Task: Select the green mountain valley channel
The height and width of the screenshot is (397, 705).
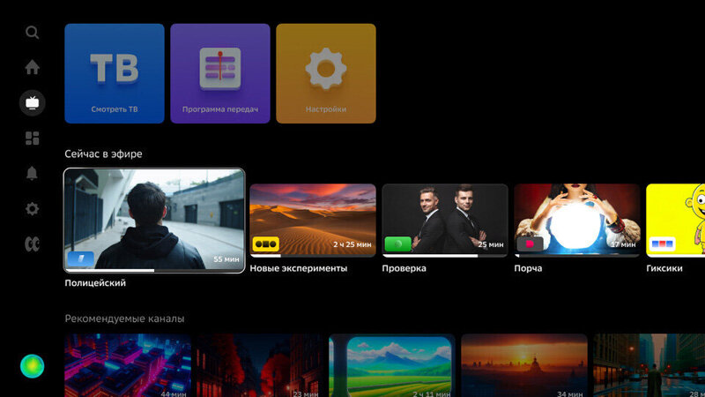Action: point(392,365)
